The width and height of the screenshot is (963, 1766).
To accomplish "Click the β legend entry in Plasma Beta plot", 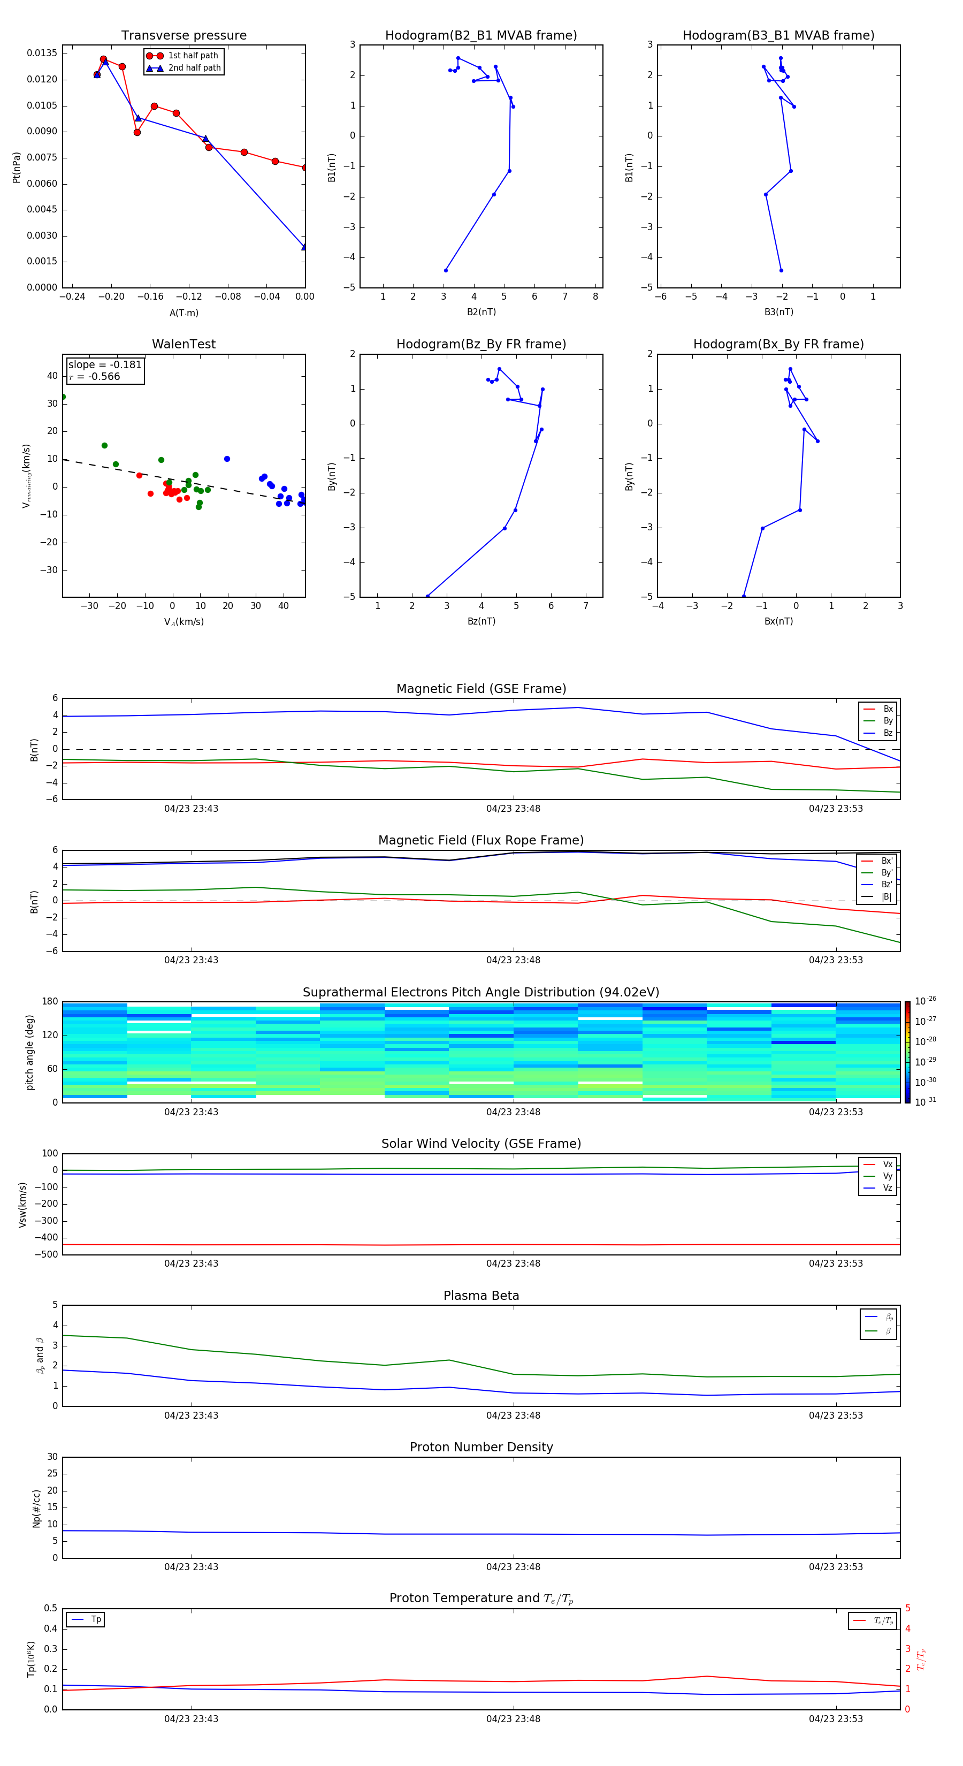I will pyautogui.click(x=878, y=1331).
